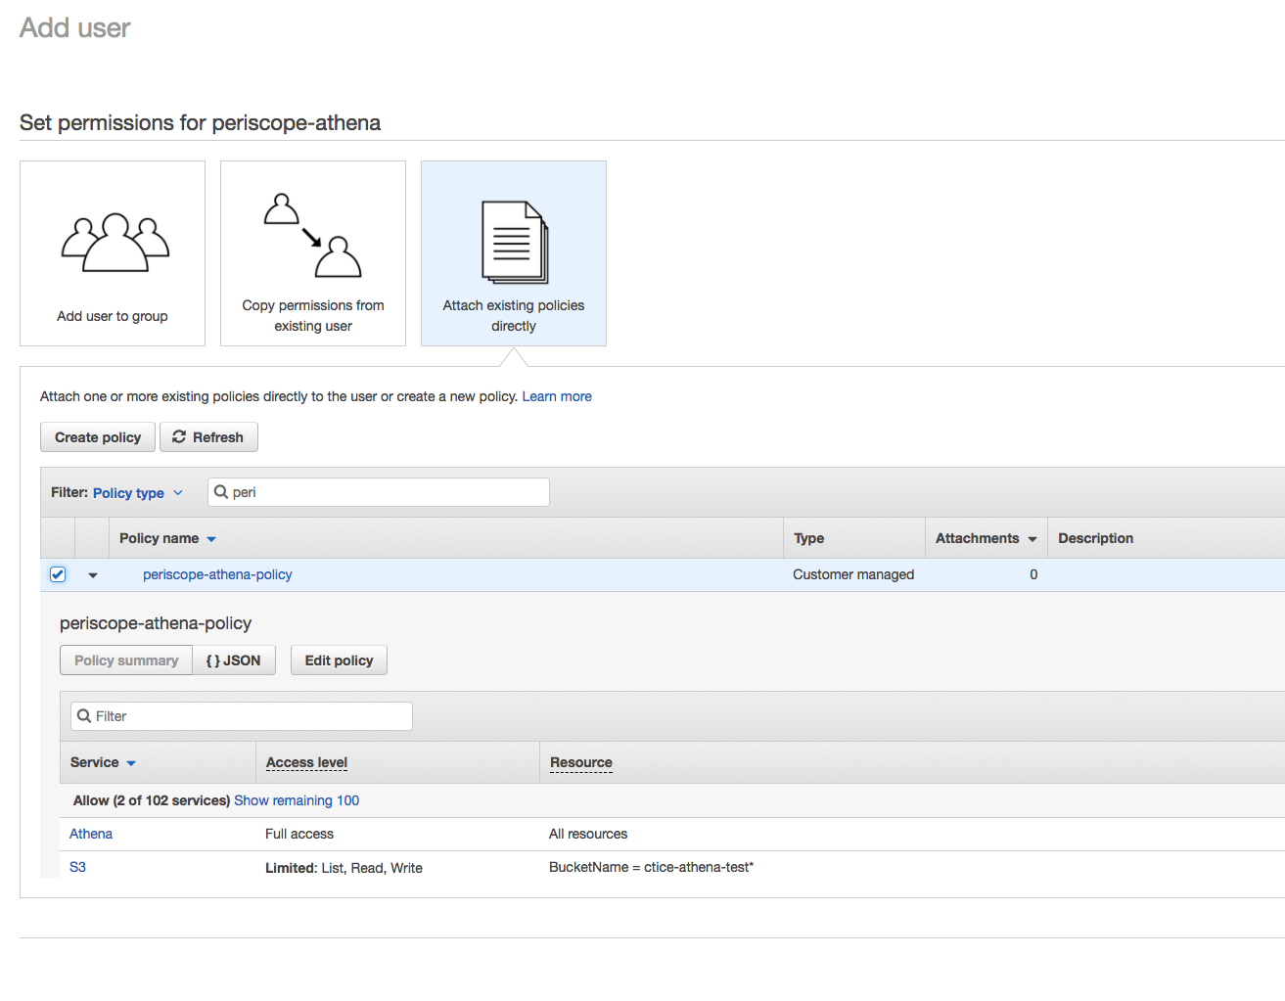Choose Copy permissions from existing user card
1285x1001 pixels.
[313, 253]
